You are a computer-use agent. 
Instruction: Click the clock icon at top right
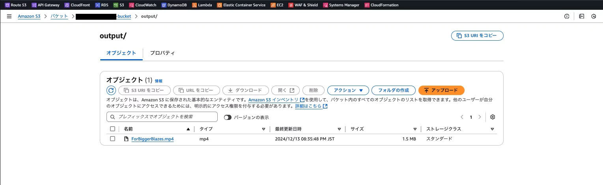[594, 17]
